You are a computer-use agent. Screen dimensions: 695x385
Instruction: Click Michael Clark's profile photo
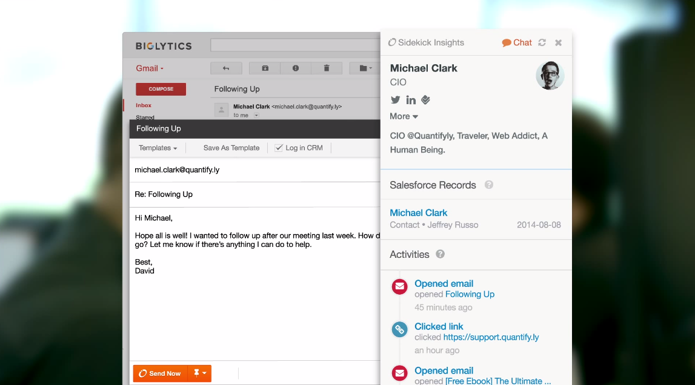pyautogui.click(x=550, y=76)
